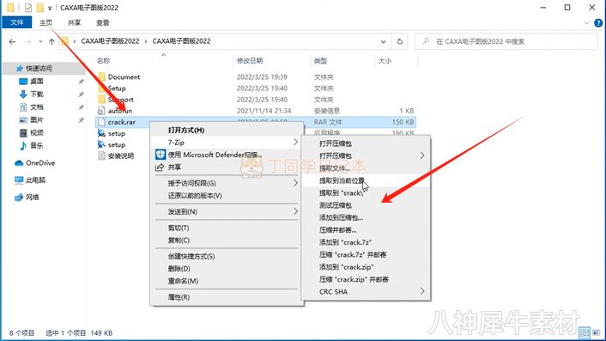Screen dimensions: 606x341
Task: Click the New Folder quick access icon
Action: tap(39, 8)
